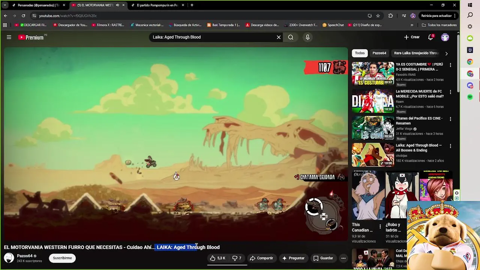The height and width of the screenshot is (270, 480).
Task: Start voice search with microphone icon
Action: pos(307,37)
